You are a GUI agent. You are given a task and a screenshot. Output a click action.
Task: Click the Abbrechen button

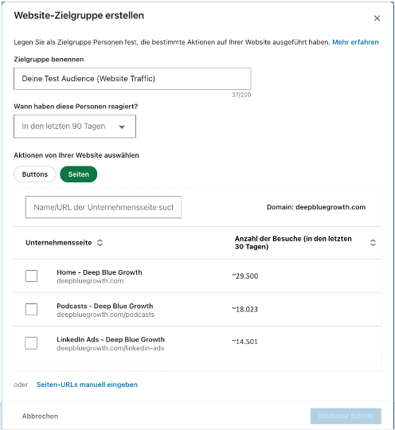tap(40, 416)
